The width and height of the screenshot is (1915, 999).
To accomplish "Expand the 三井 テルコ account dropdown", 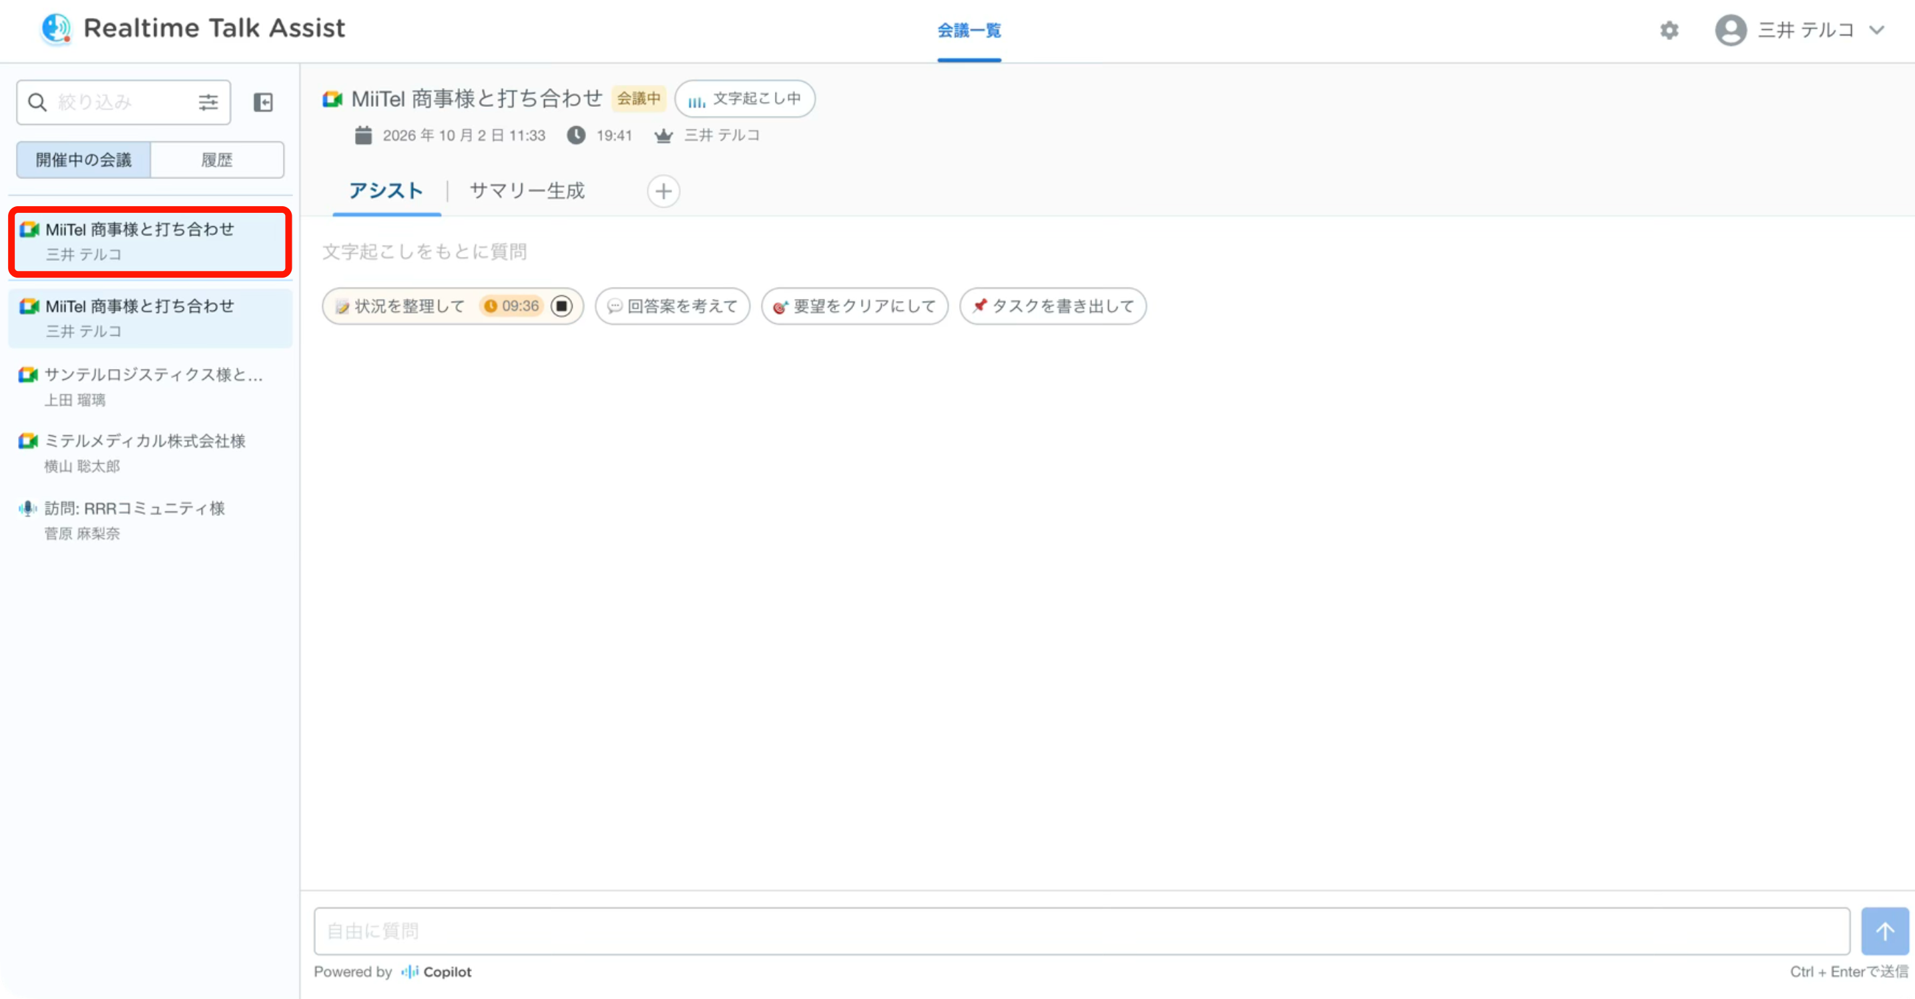I will [x=1876, y=31].
